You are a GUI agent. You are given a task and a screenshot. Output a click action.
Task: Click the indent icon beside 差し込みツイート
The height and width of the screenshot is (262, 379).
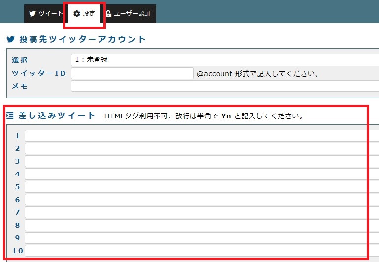10,116
